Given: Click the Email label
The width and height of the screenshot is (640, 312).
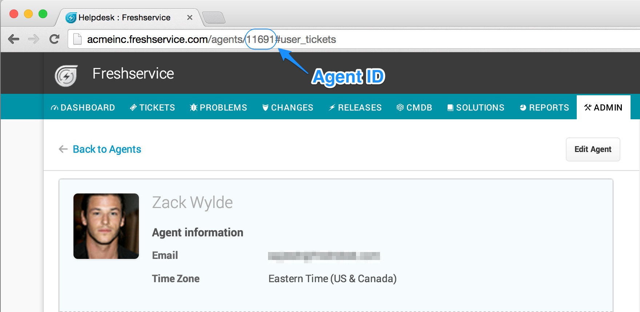Looking at the screenshot, I should [x=165, y=255].
